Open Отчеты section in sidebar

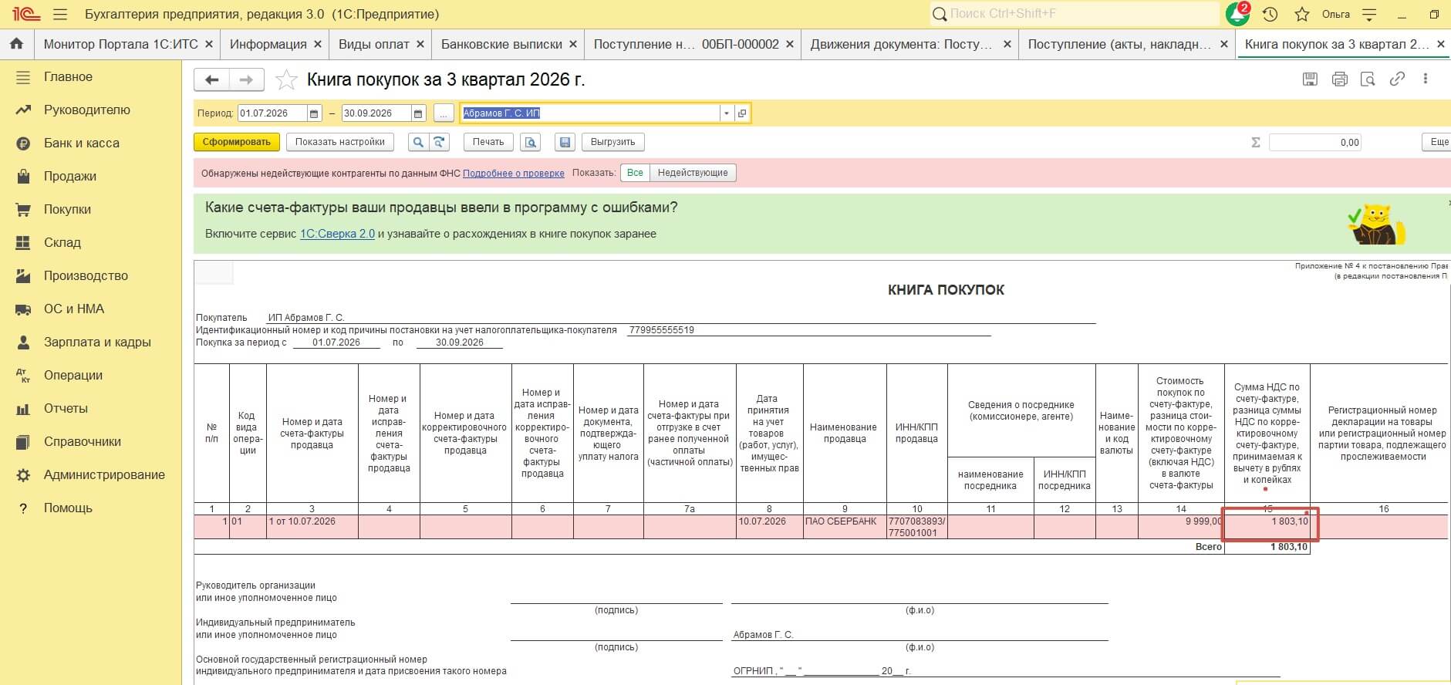click(x=66, y=408)
